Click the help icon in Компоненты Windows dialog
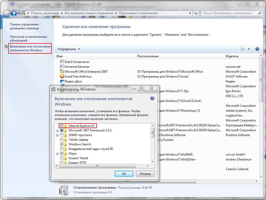 pyautogui.click(x=152, y=99)
